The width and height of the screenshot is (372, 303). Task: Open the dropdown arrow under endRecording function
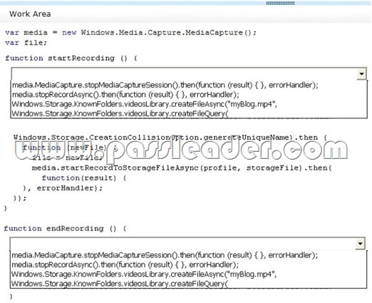pos(360,244)
